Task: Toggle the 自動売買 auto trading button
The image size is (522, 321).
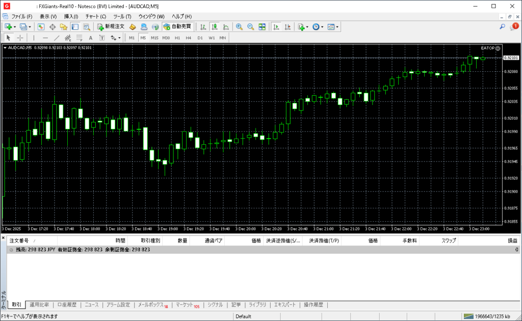Action: coord(177,26)
